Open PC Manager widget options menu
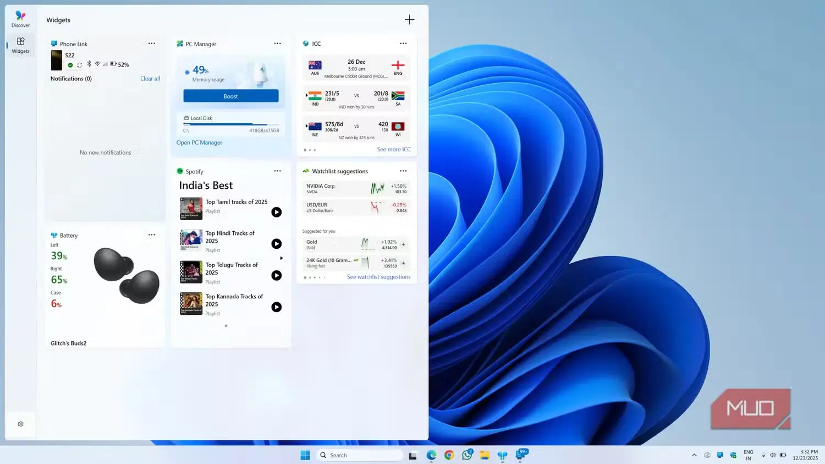 (277, 43)
